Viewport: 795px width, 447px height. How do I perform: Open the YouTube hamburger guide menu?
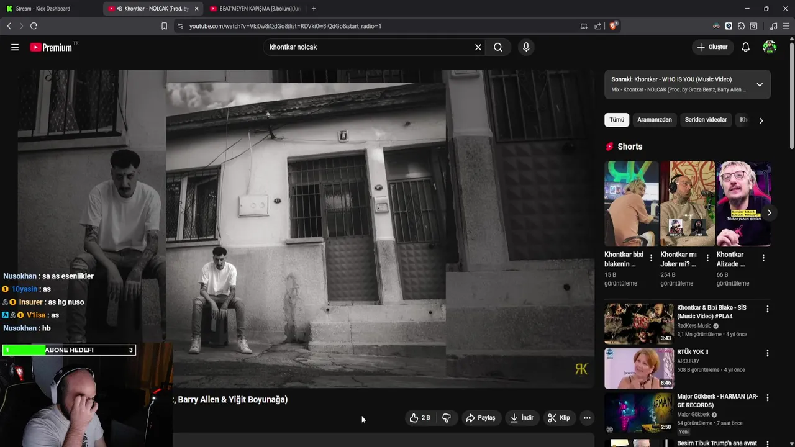click(15, 47)
